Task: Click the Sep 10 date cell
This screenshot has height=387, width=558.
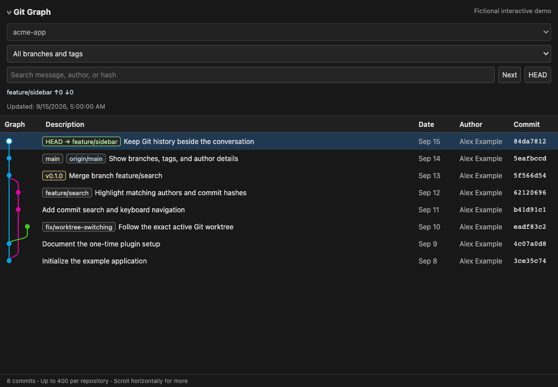Action: 429,227
